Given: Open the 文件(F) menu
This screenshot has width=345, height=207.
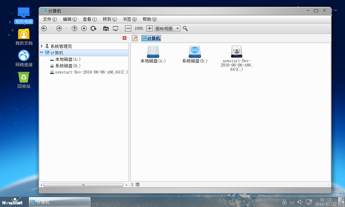Looking at the screenshot, I should coord(50,19).
